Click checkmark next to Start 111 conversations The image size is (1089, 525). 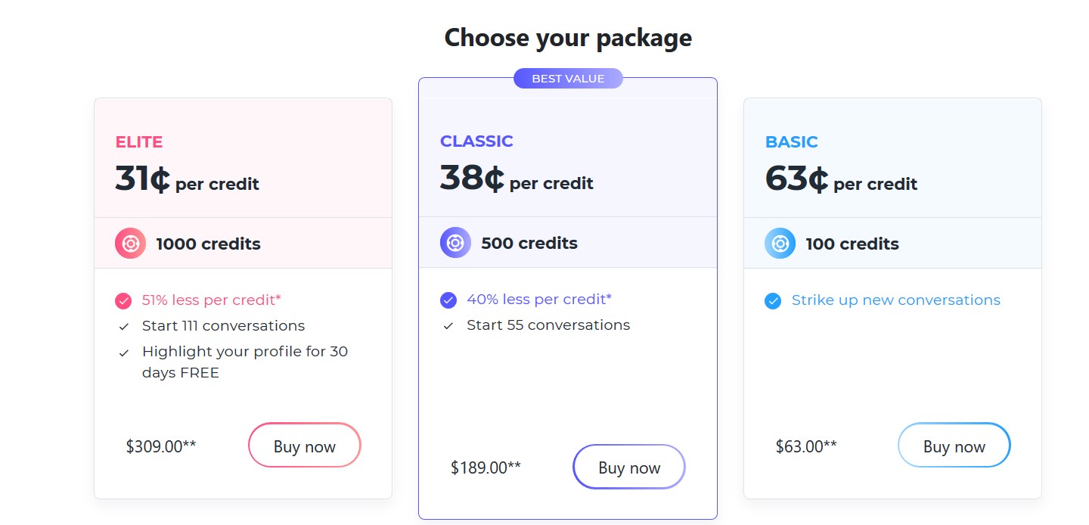pyautogui.click(x=123, y=327)
